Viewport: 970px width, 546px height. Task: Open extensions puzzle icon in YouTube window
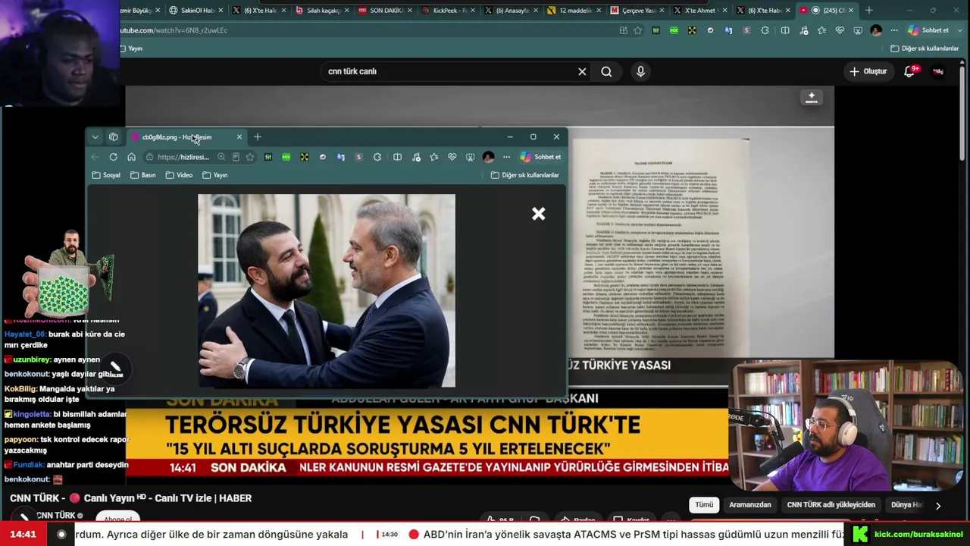[x=765, y=30]
